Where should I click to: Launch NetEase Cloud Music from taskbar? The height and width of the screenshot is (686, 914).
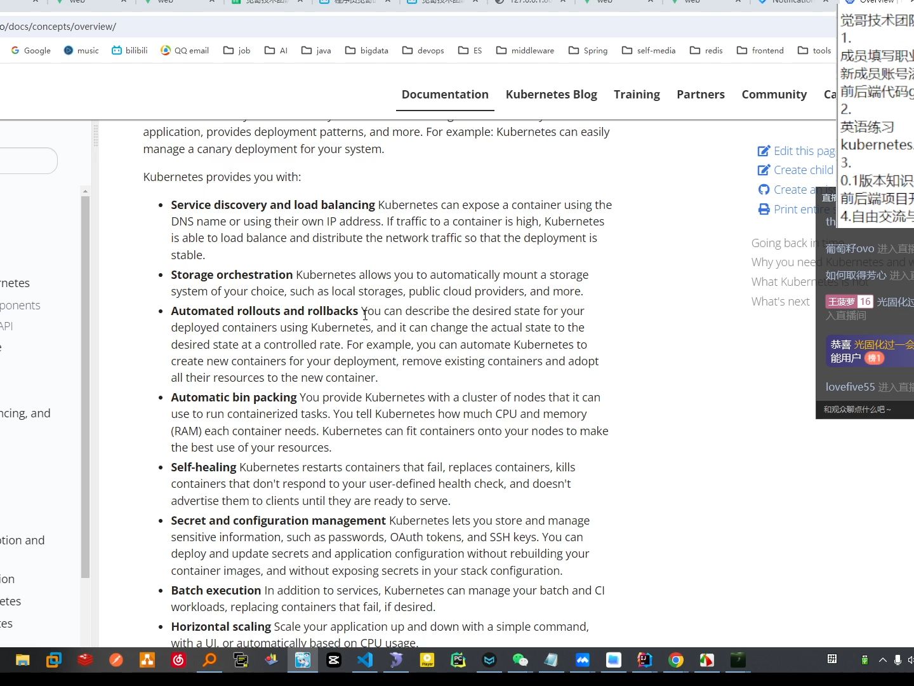(x=178, y=661)
